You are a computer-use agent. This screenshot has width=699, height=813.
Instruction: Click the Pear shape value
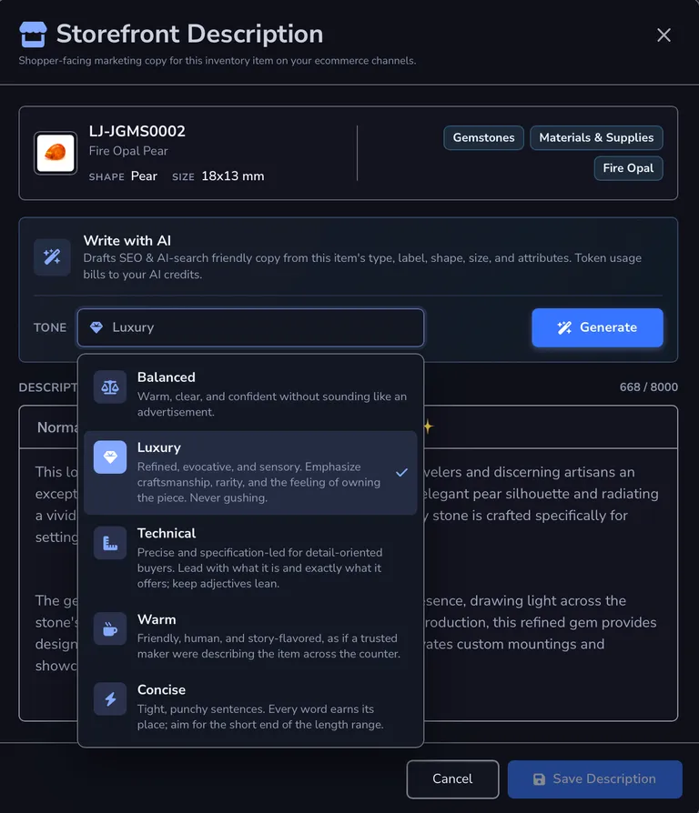144,176
